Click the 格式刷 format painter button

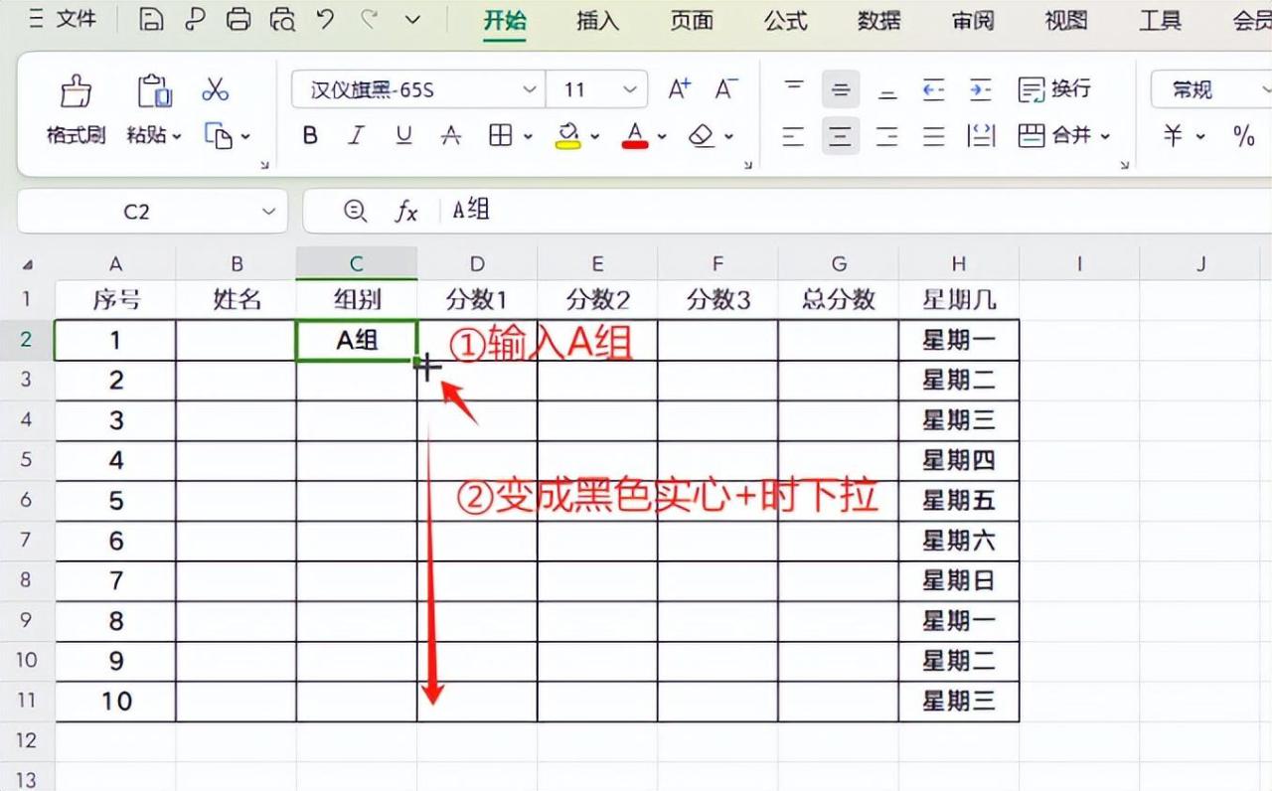[76, 110]
